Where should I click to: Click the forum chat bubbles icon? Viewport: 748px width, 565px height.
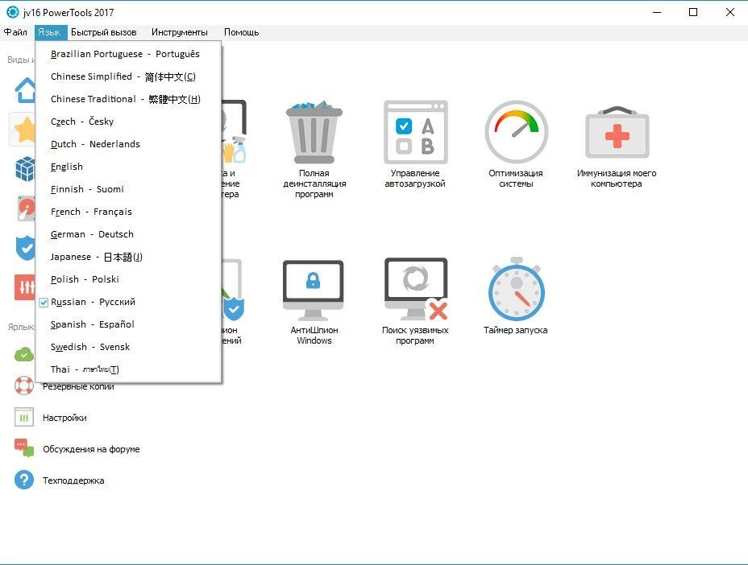point(24,447)
